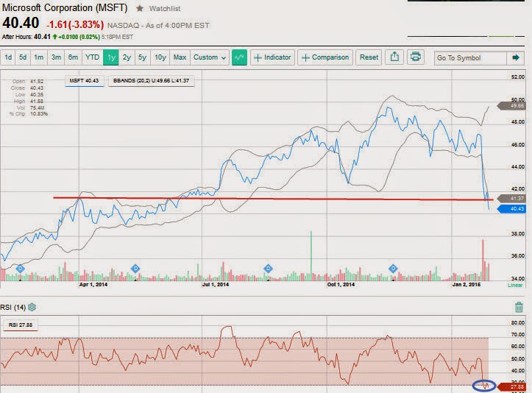
Task: Select the 10y time range
Action: [x=160, y=57]
